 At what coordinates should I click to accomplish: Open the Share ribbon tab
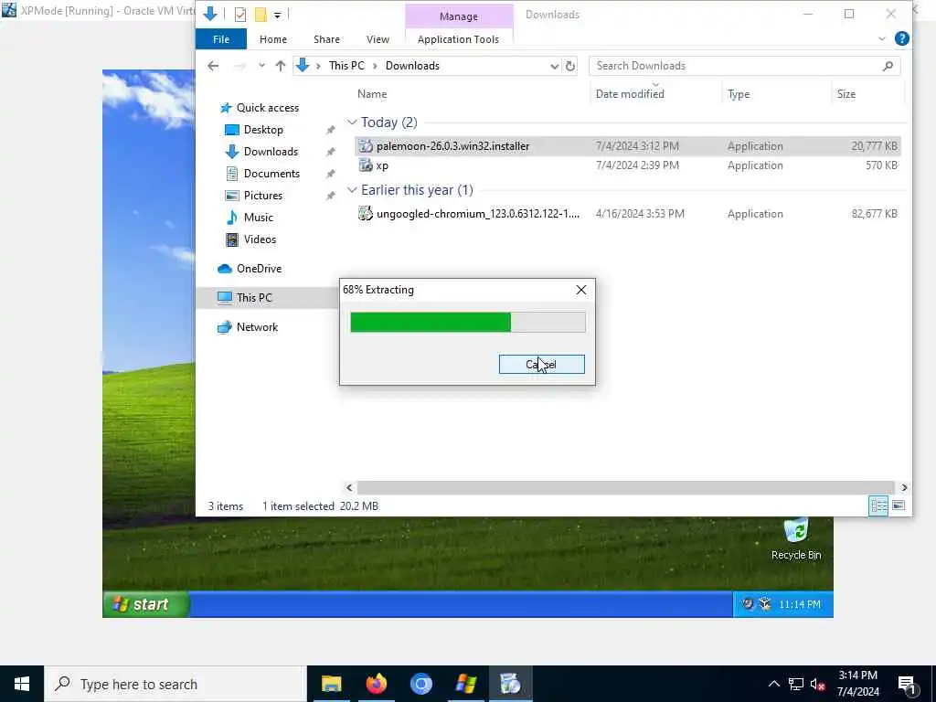click(326, 39)
